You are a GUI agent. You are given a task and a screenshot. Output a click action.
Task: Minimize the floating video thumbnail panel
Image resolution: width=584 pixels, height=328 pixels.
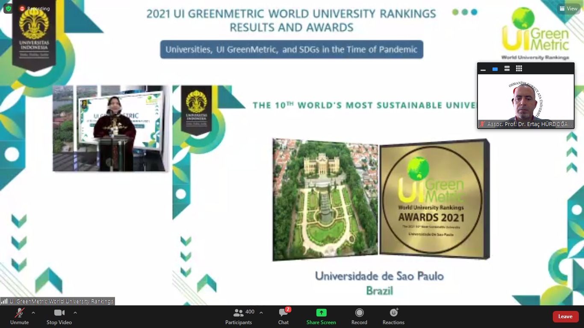tap(483, 69)
